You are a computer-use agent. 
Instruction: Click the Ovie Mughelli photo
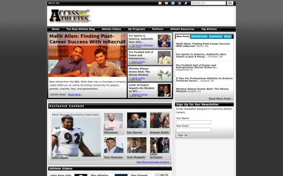pos(137,145)
